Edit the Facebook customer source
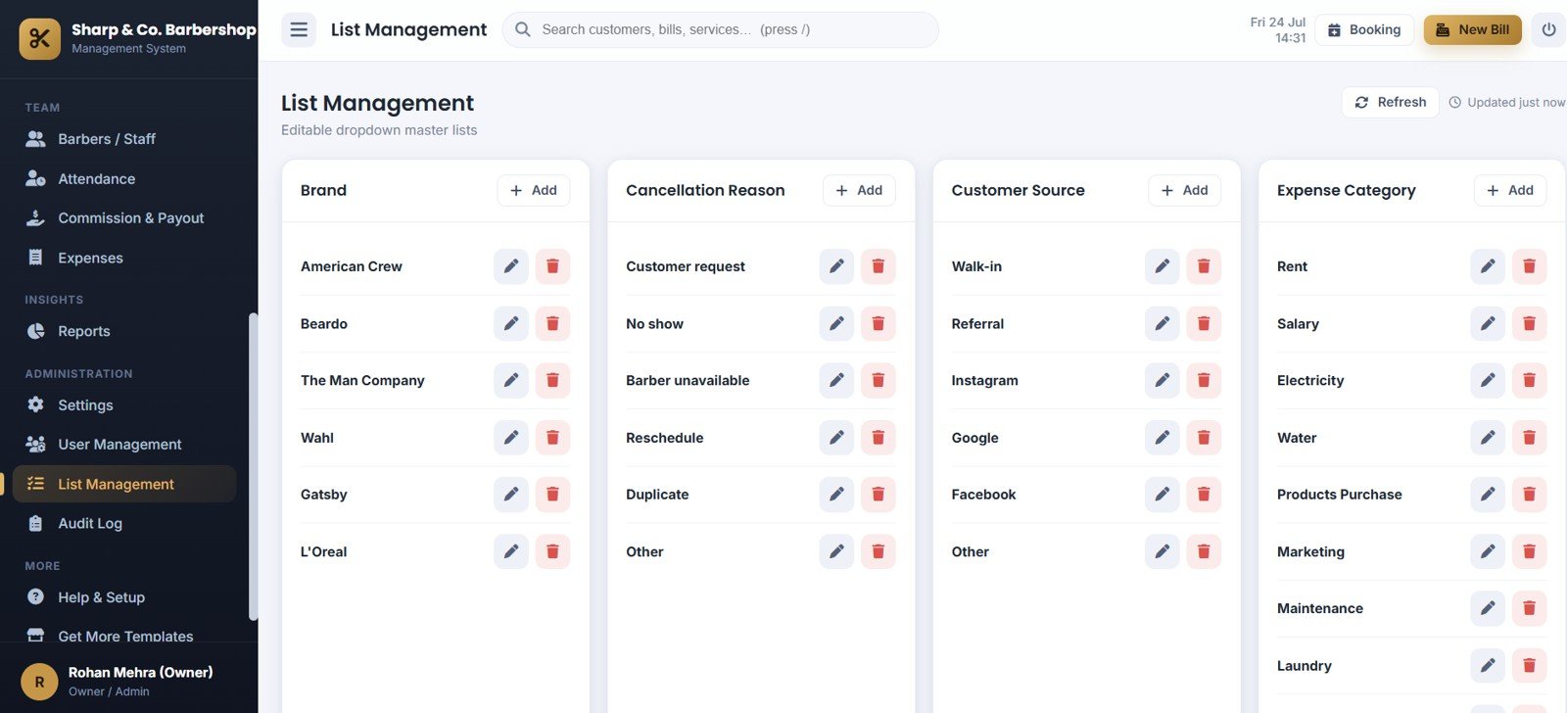This screenshot has height=713, width=1567. tap(1163, 495)
